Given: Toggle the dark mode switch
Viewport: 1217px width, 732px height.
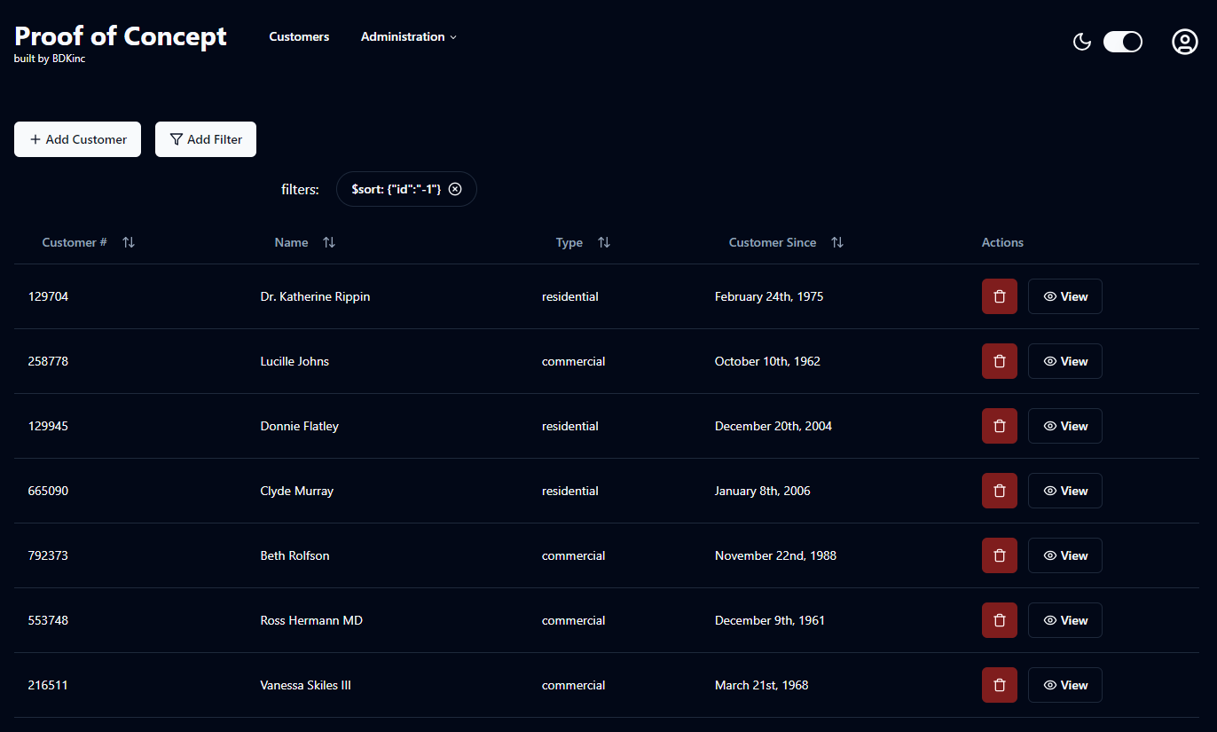Looking at the screenshot, I should (1122, 42).
